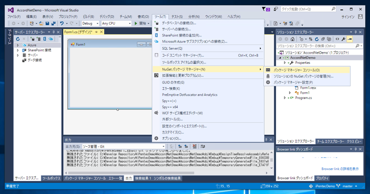
Task: Expand SharePoint connection node
Action: coord(18,50)
